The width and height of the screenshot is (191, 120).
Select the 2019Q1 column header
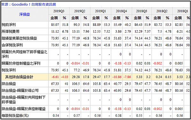coord(101,11)
